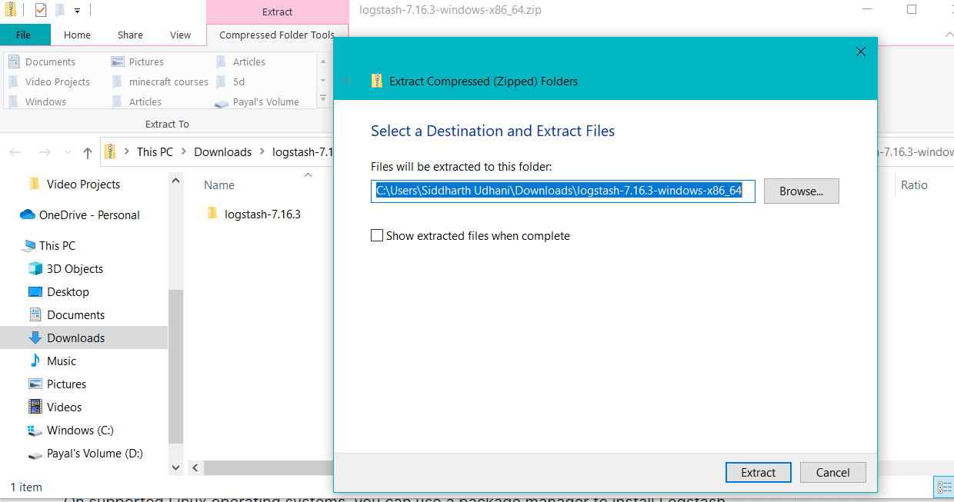Click the Extract button in the dialog
The height and width of the screenshot is (502, 954).
click(759, 472)
